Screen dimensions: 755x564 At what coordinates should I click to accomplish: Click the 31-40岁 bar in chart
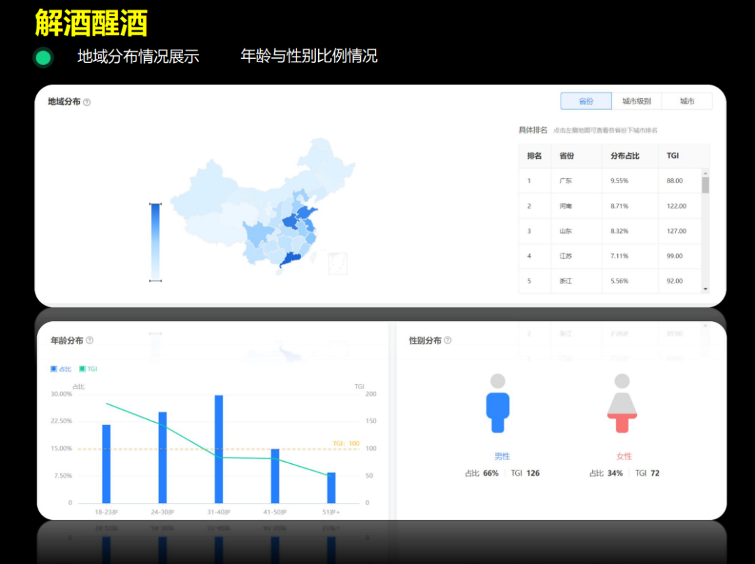tap(219, 449)
